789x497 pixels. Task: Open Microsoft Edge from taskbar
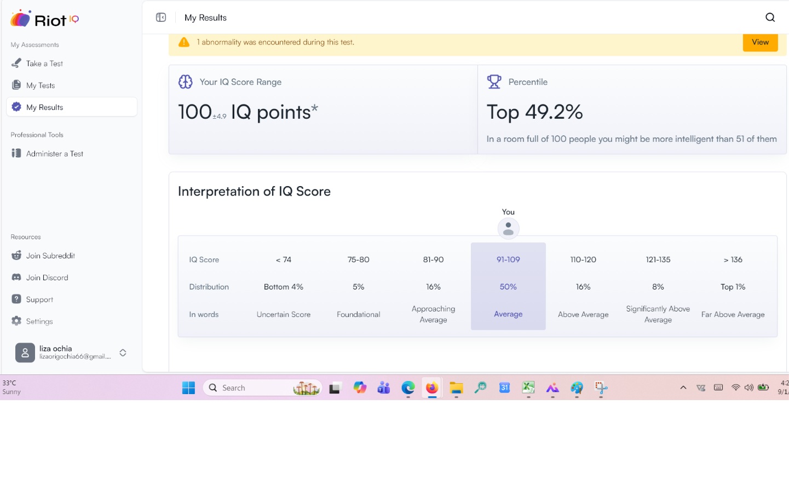(x=408, y=388)
